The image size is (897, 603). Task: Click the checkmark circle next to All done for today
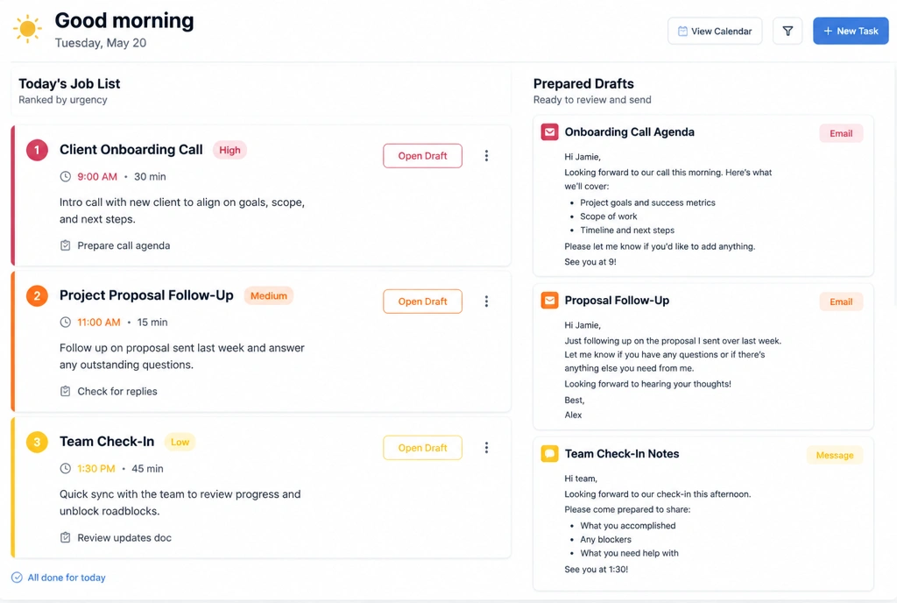(x=17, y=578)
